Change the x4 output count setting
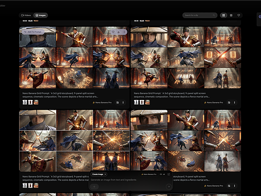Image resolution: width=261 pixels, height=196 pixels. (162, 174)
